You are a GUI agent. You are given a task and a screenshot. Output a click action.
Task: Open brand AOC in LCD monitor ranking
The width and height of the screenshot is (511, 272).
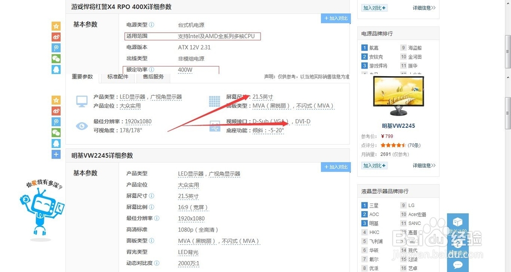click(374, 214)
